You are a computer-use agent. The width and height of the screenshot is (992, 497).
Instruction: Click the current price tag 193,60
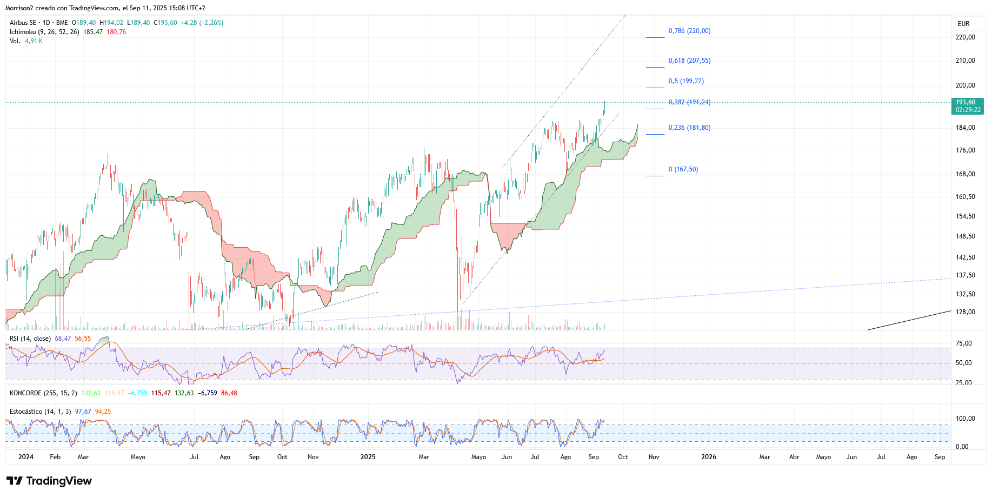tap(966, 102)
